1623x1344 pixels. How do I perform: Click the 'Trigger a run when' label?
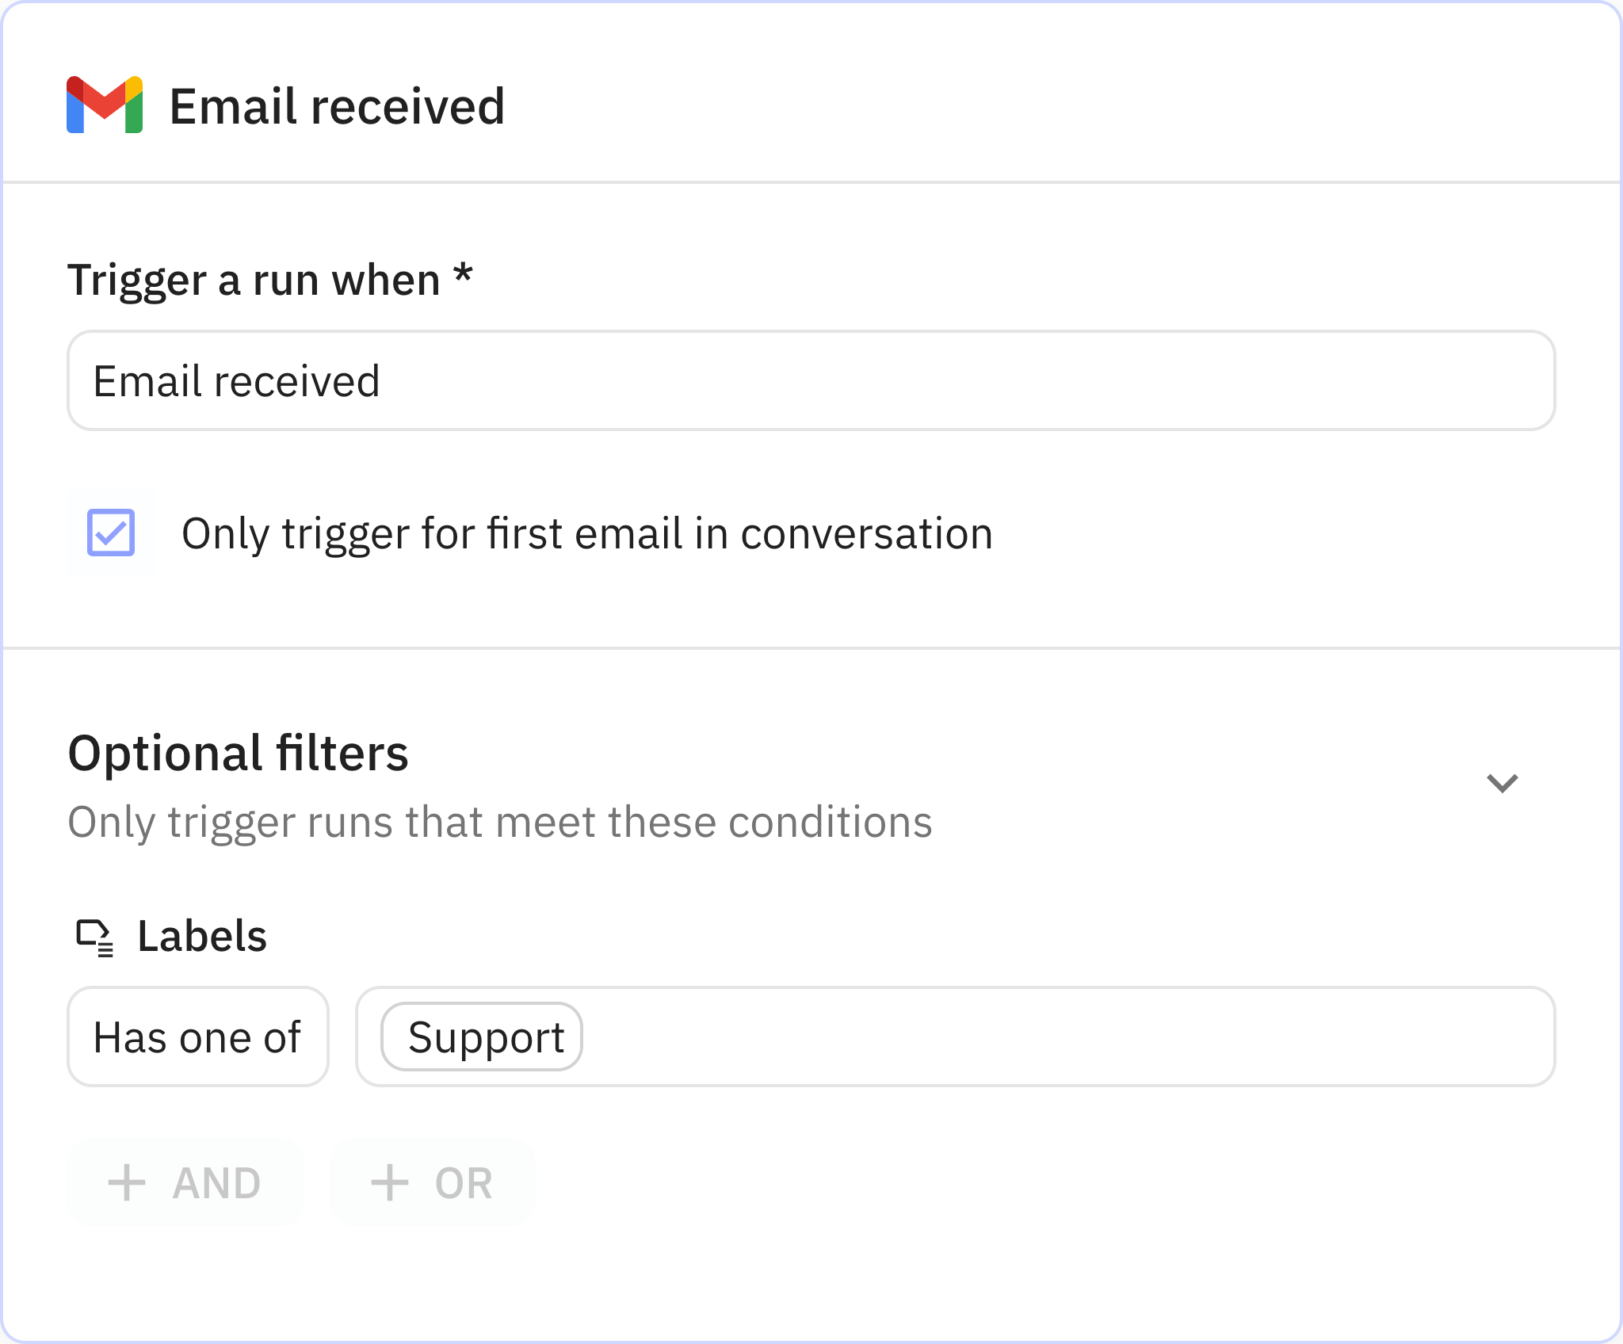pyautogui.click(x=270, y=280)
